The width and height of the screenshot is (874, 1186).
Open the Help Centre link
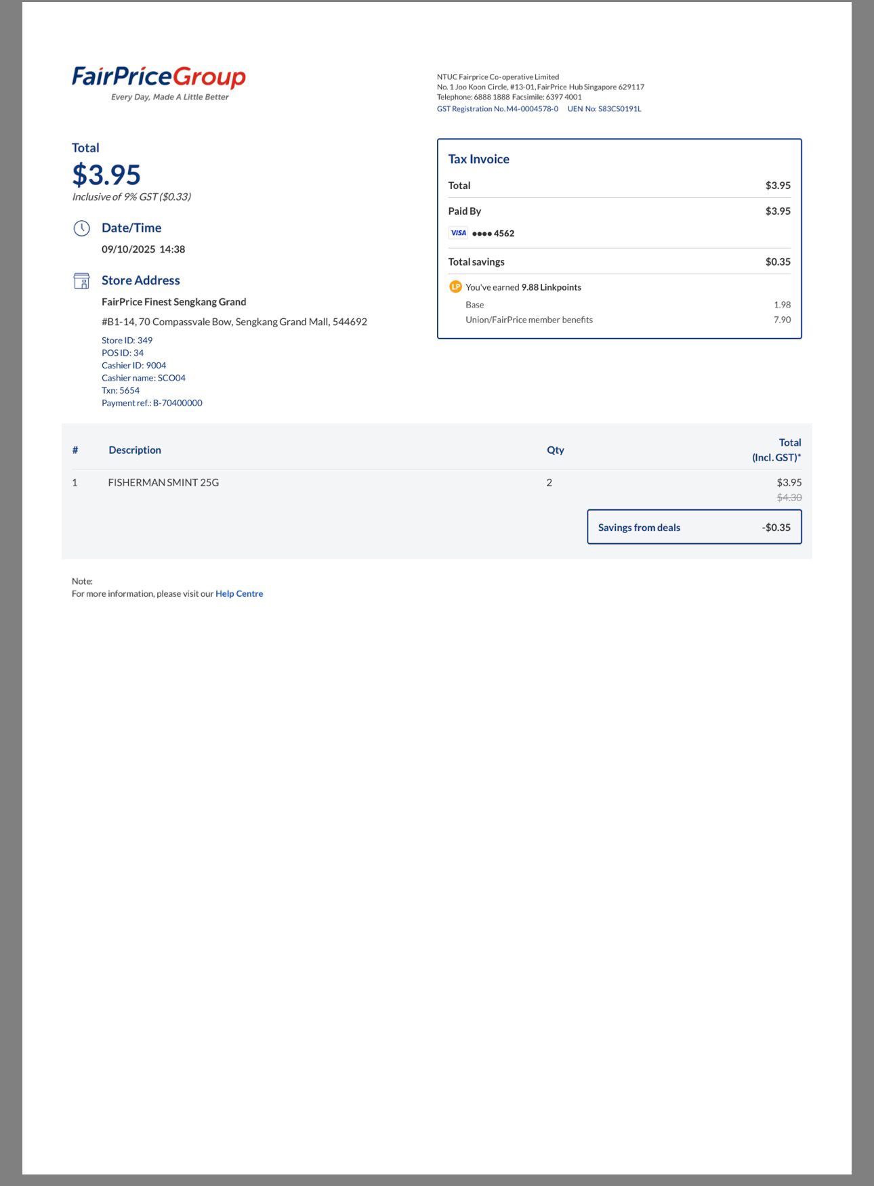click(x=239, y=594)
